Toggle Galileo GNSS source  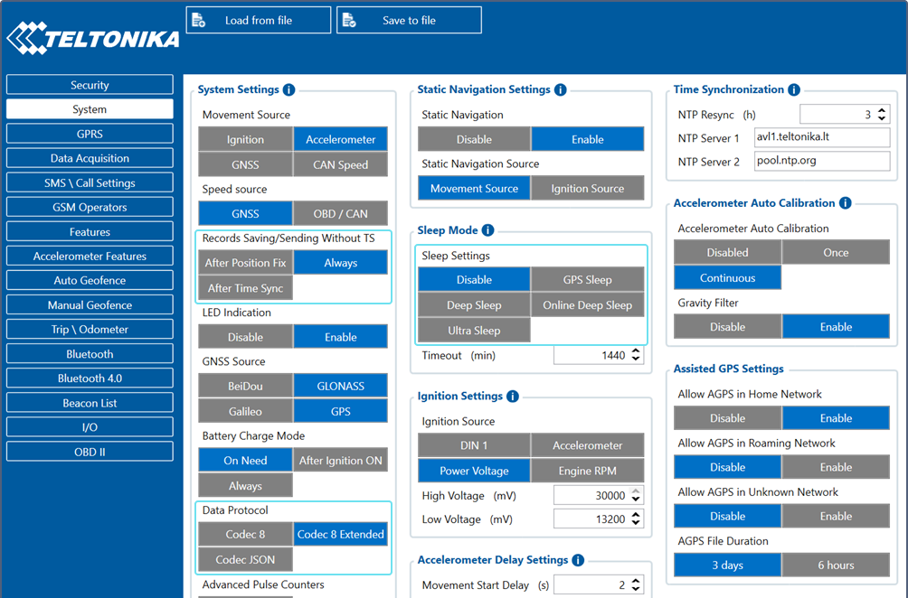pos(245,411)
